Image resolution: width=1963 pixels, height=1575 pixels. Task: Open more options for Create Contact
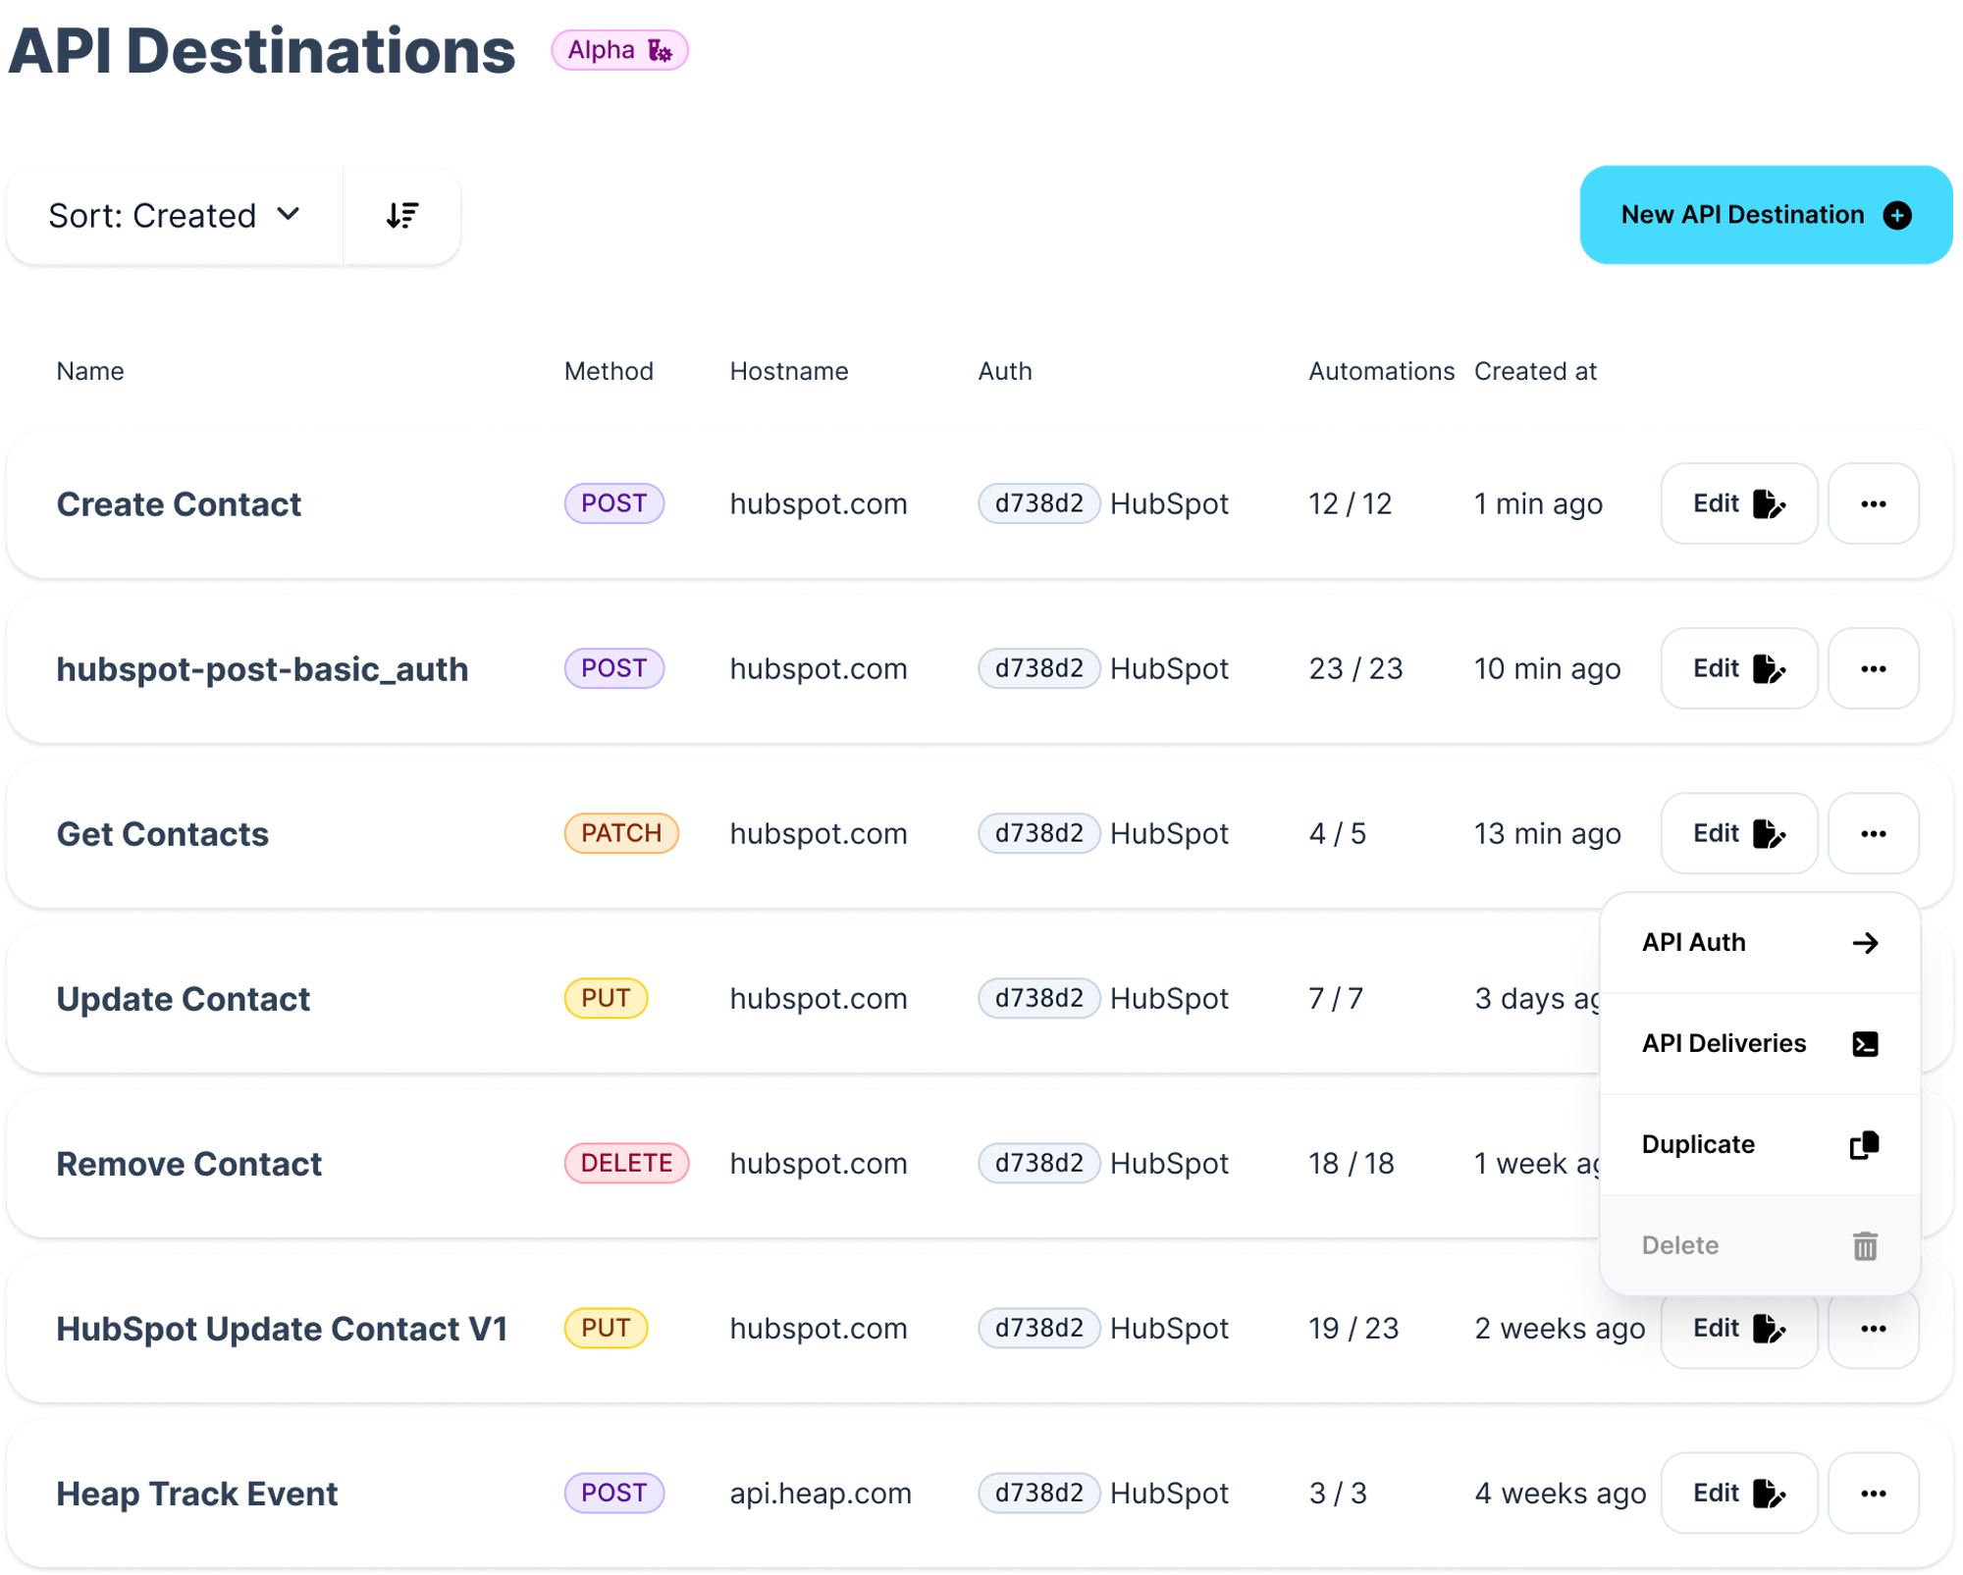tap(1873, 503)
